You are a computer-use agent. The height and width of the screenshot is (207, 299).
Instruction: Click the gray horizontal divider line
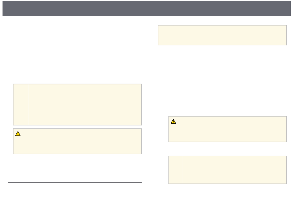point(75,182)
